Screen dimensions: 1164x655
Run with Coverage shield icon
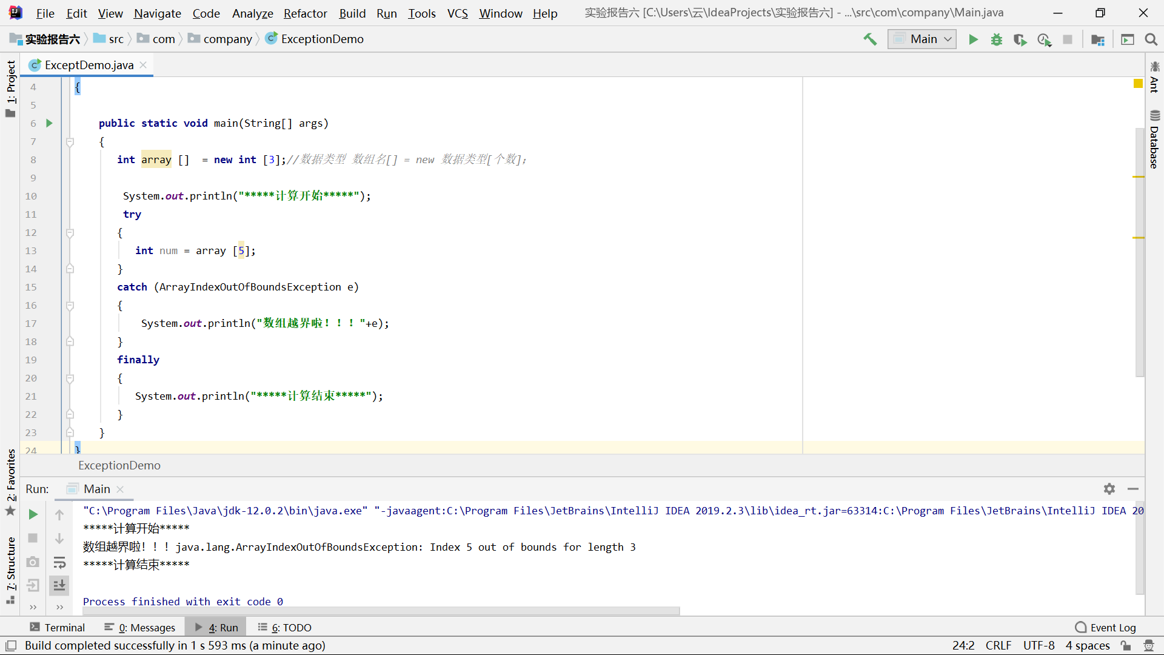click(x=1020, y=39)
